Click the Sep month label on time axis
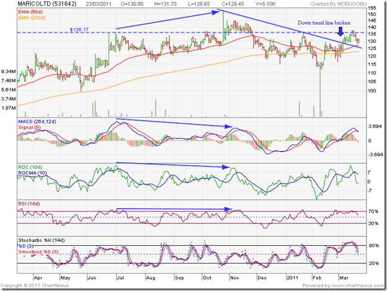The image size is (387, 291). click(x=179, y=278)
